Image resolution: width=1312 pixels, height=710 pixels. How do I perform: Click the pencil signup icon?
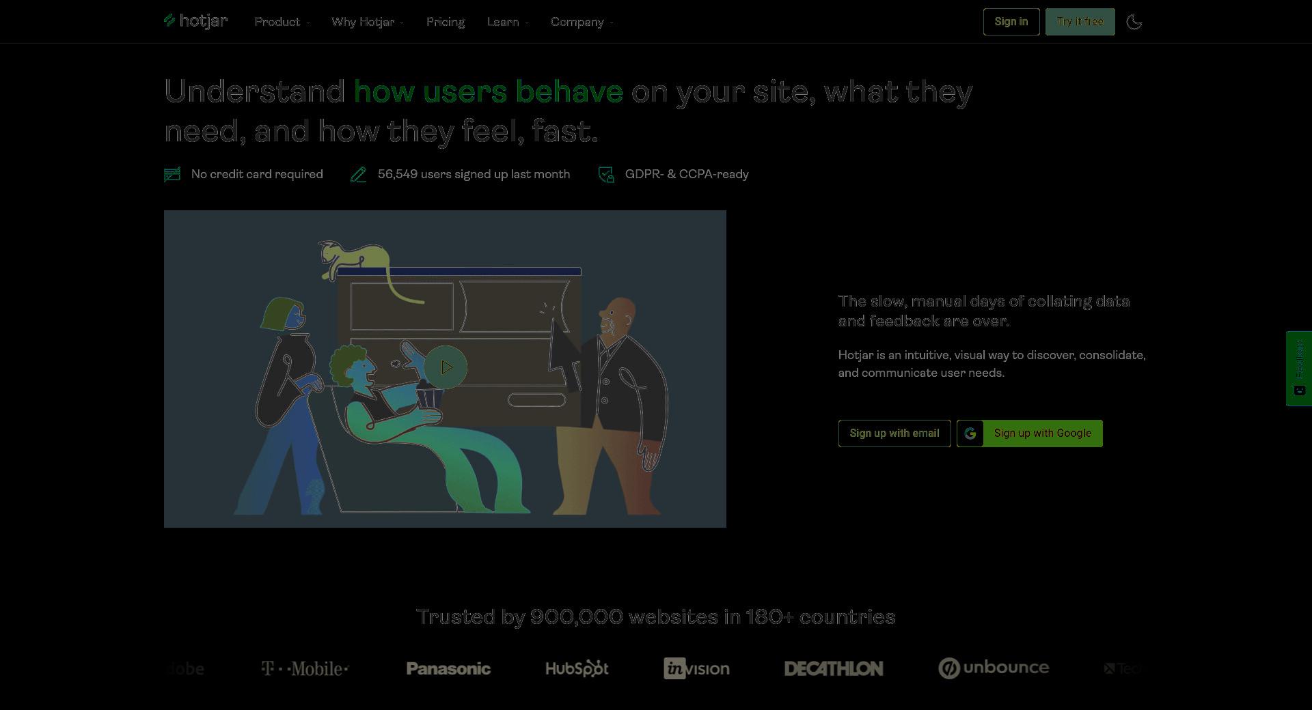pos(358,175)
